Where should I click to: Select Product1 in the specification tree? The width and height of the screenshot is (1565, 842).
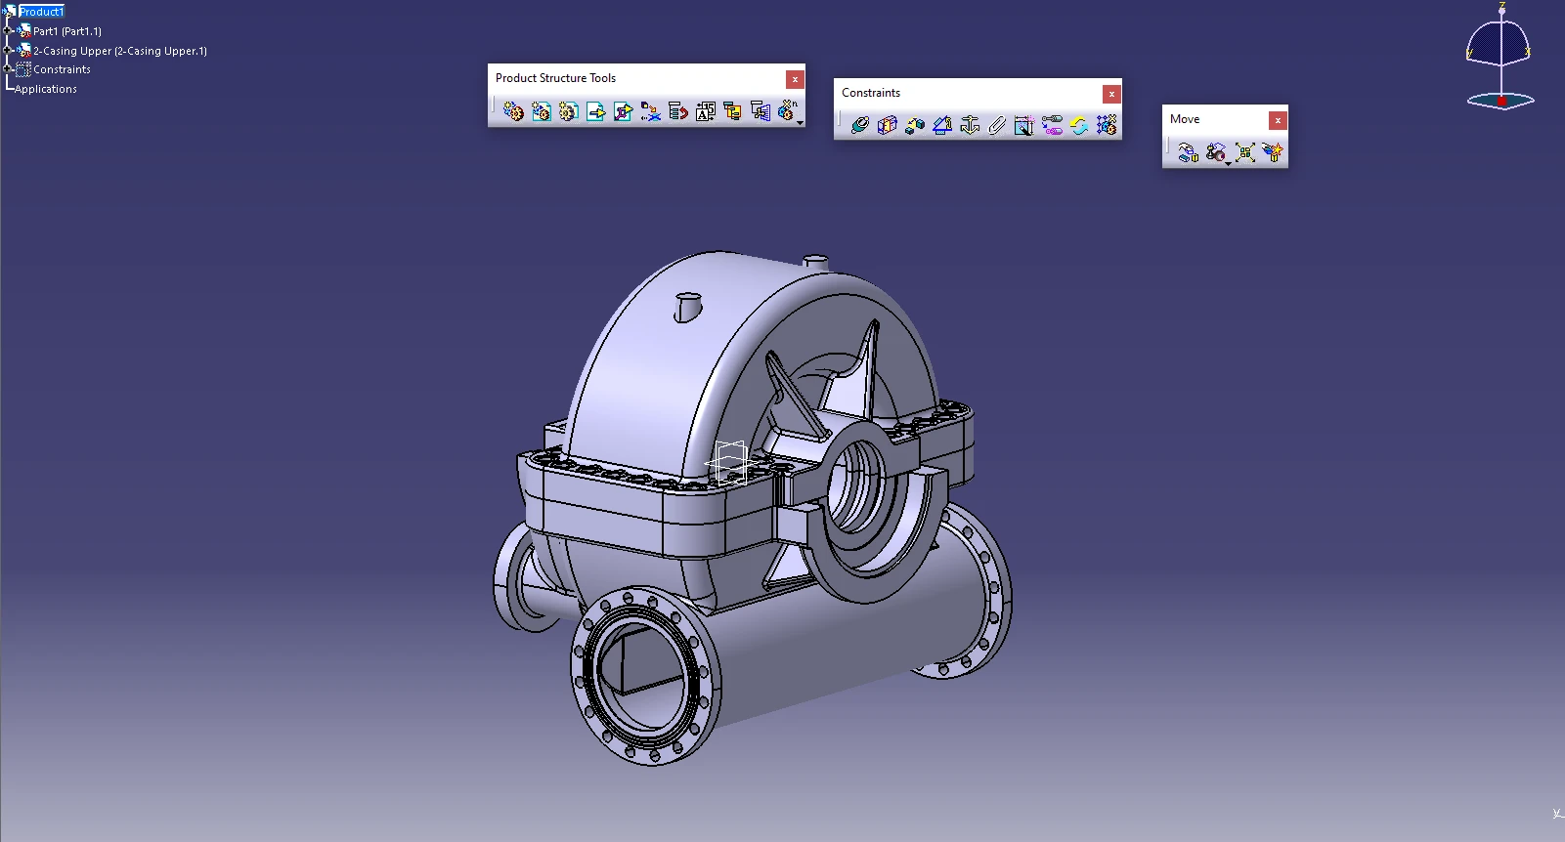pyautogui.click(x=41, y=12)
